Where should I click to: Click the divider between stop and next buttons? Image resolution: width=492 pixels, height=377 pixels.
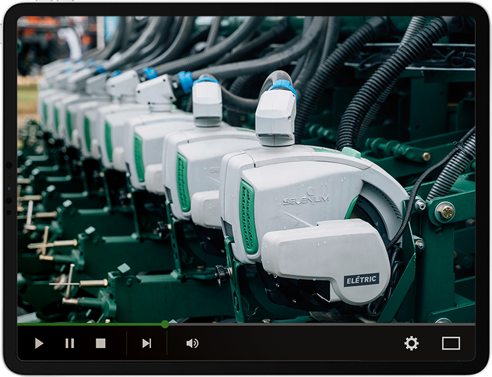[x=126, y=343]
